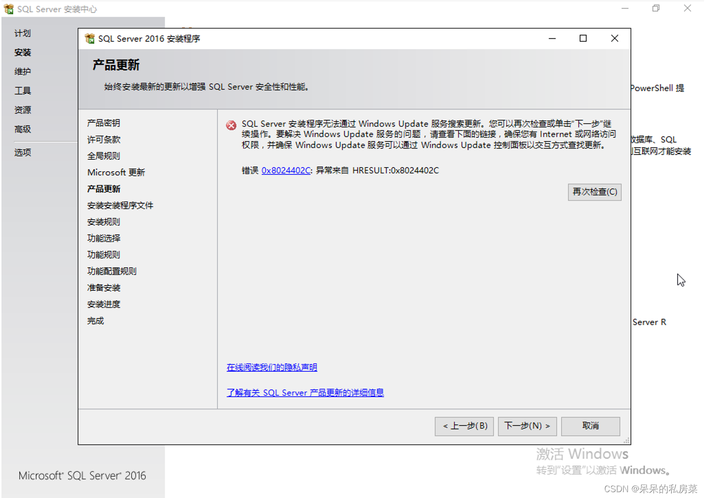Select 高级 in Installation Center sidebar
This screenshot has width=705, height=498.
[22, 129]
